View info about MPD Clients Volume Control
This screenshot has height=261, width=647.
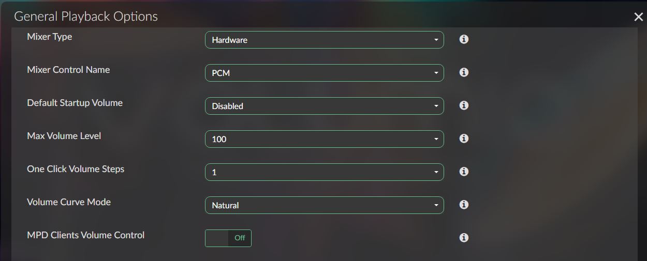click(464, 238)
